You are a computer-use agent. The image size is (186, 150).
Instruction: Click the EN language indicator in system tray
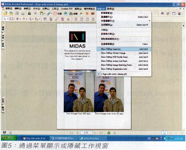click(149, 138)
